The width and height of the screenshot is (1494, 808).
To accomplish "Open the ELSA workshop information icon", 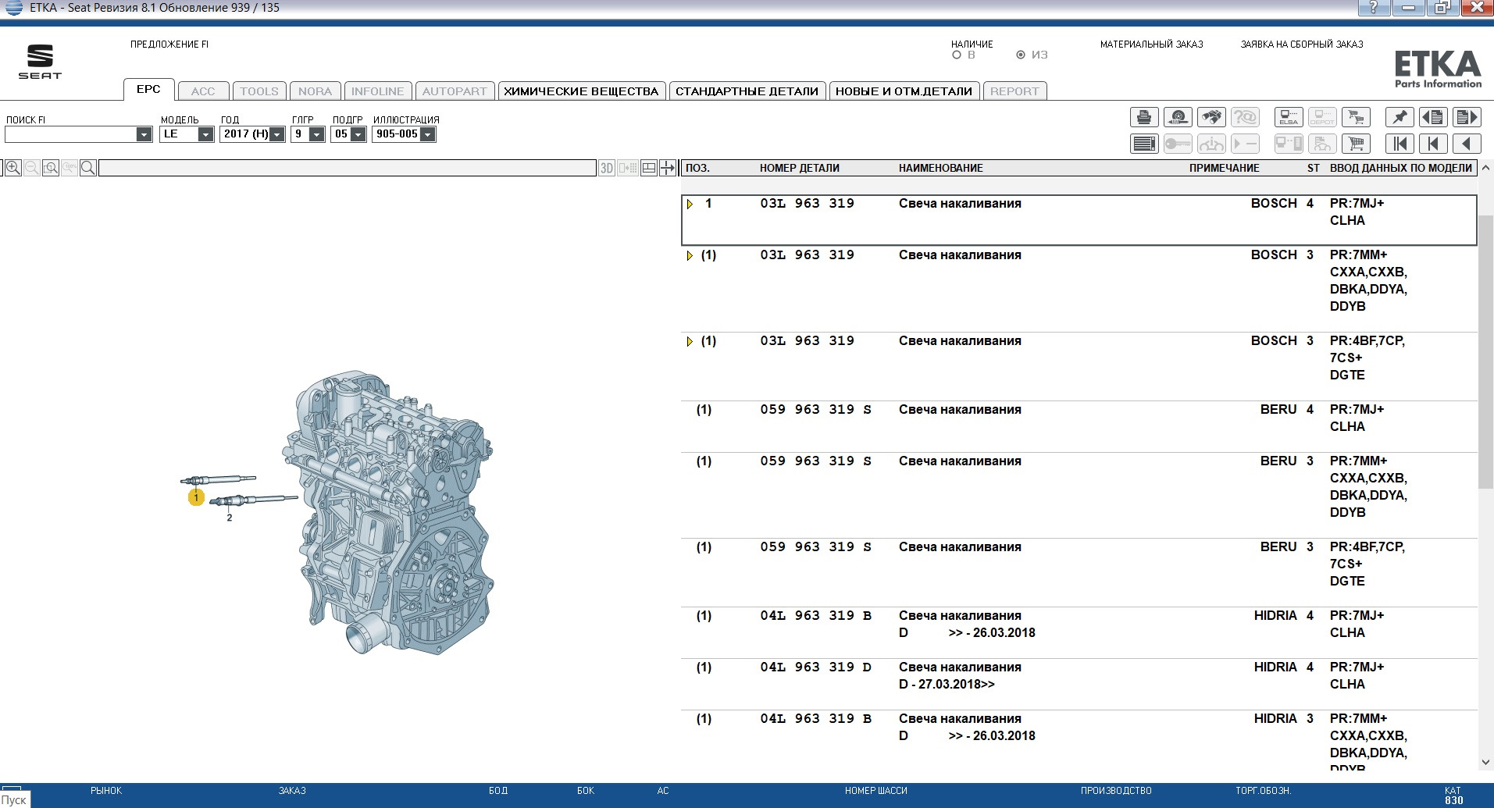I will pos(1289,117).
